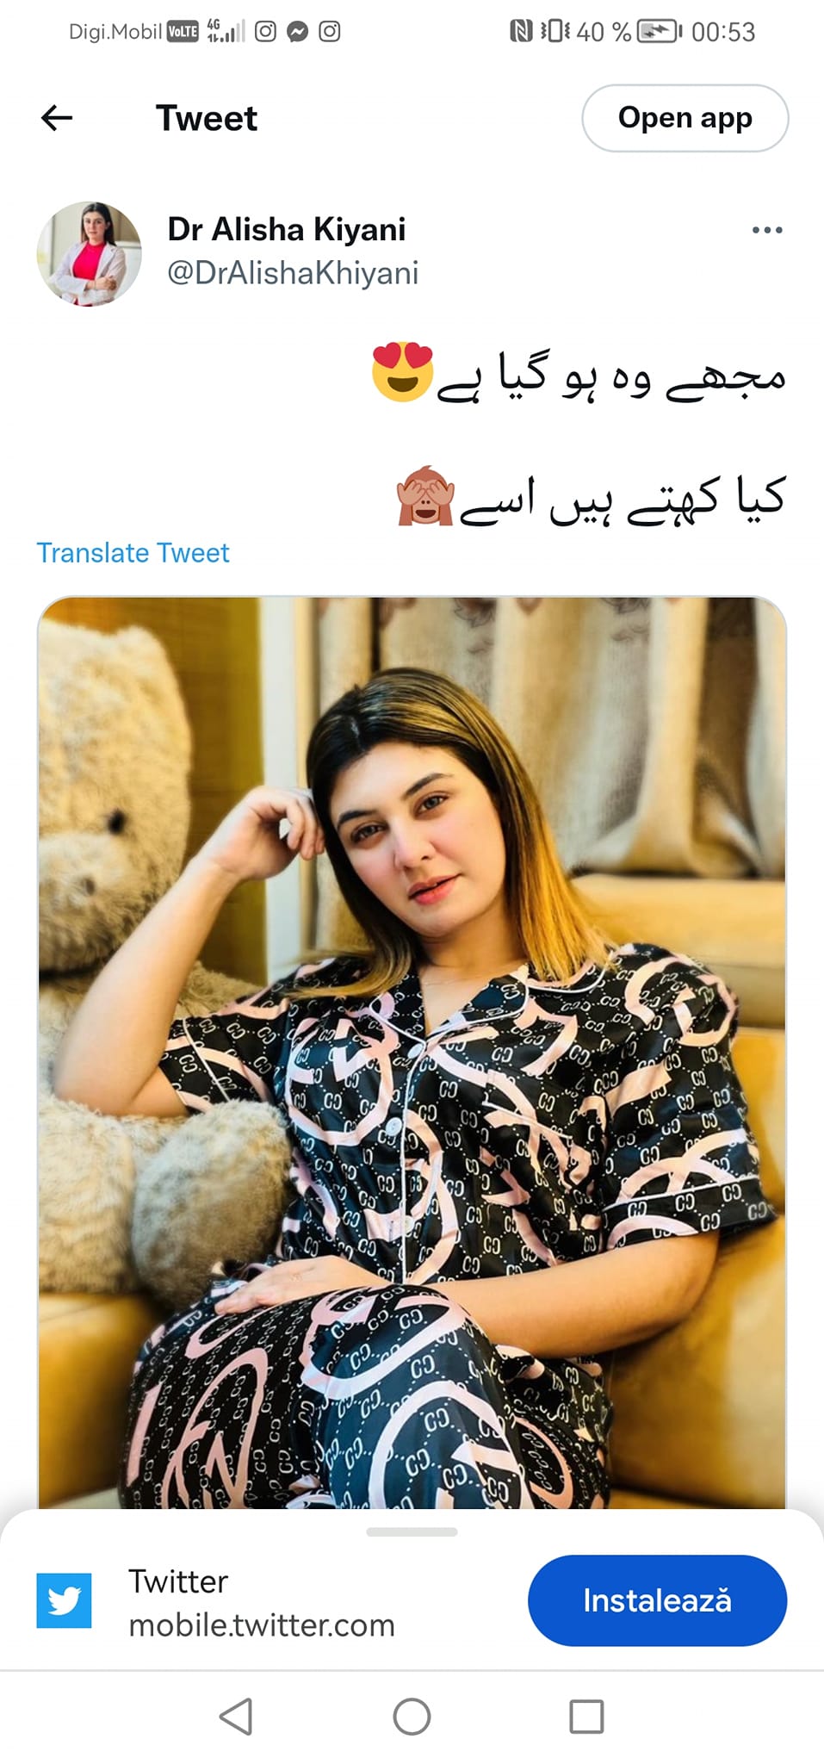824x1764 pixels.
Task: Click the Dr Alisha Kiyani display name
Action: click(x=287, y=230)
